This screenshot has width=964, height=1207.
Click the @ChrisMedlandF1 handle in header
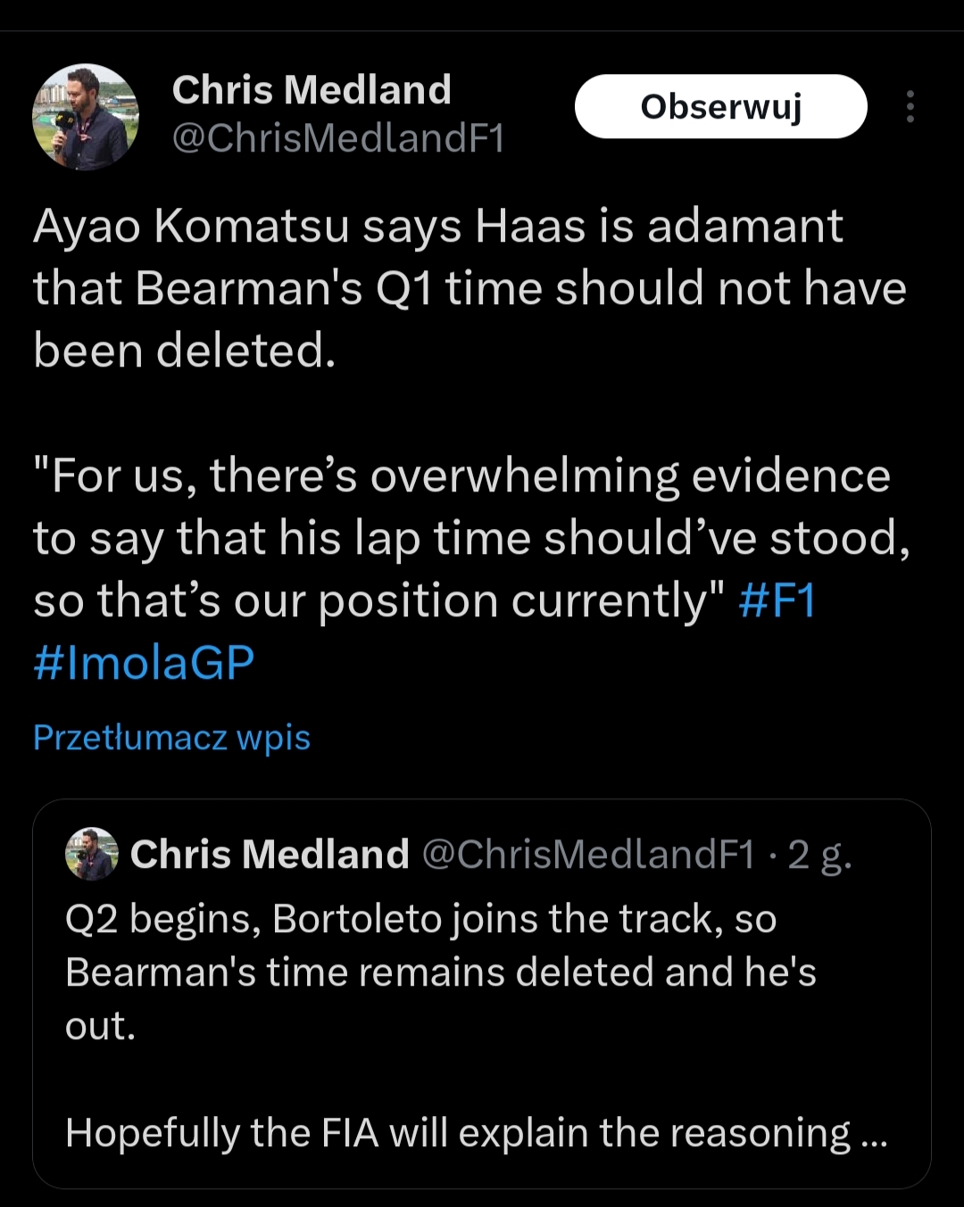point(338,137)
